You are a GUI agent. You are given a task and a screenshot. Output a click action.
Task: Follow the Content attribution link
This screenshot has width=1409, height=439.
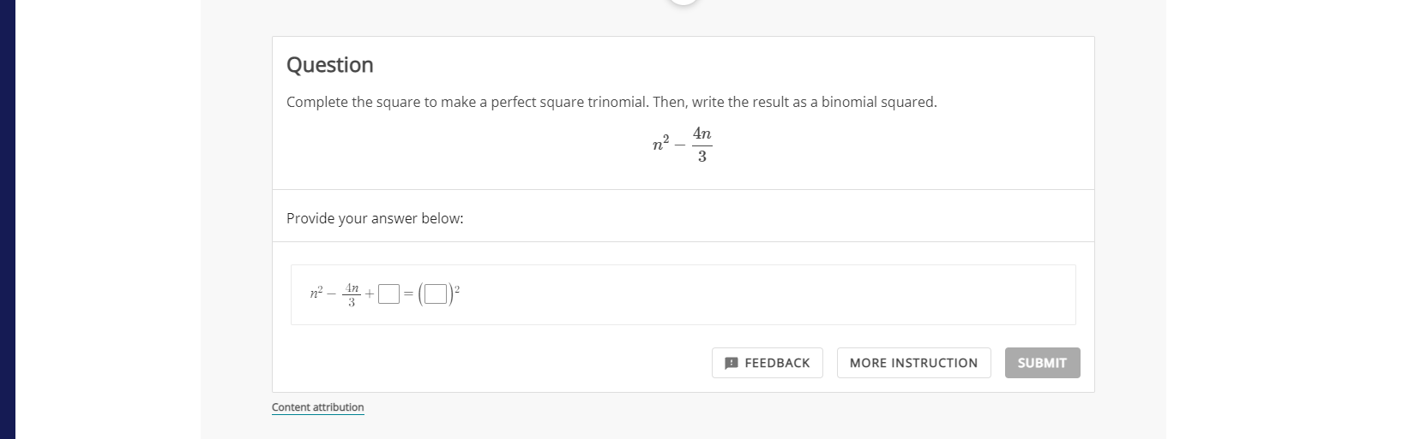click(x=317, y=407)
